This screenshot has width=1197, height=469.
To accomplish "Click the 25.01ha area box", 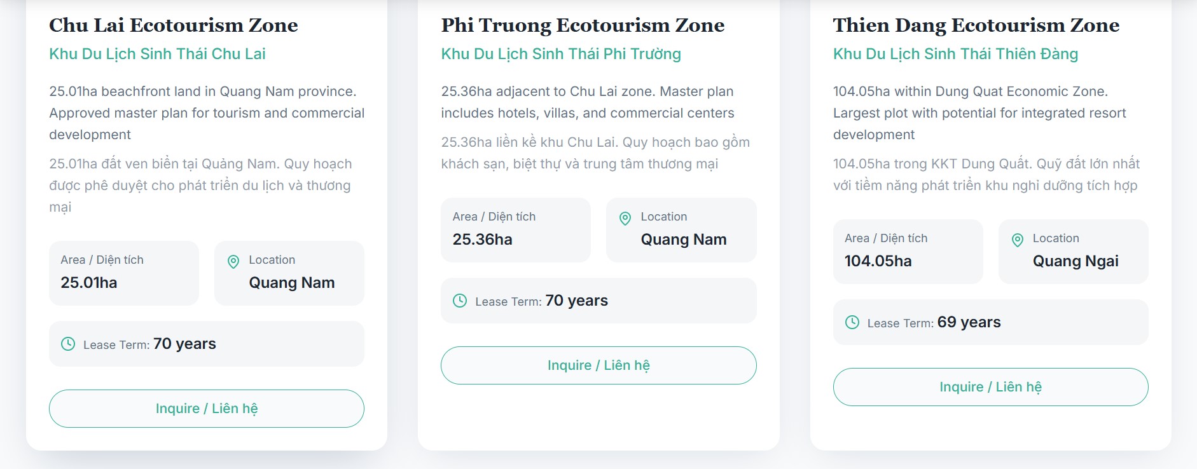I will point(124,273).
